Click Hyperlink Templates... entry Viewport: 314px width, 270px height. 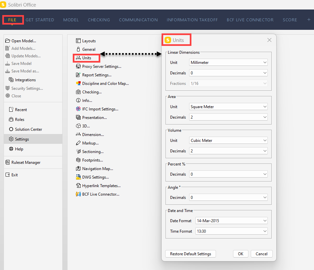point(101,185)
